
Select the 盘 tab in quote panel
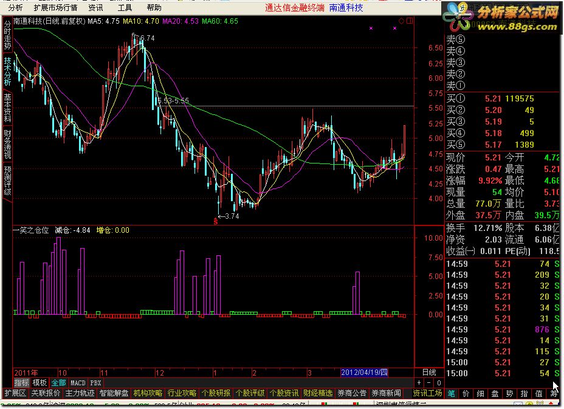coord(495,394)
